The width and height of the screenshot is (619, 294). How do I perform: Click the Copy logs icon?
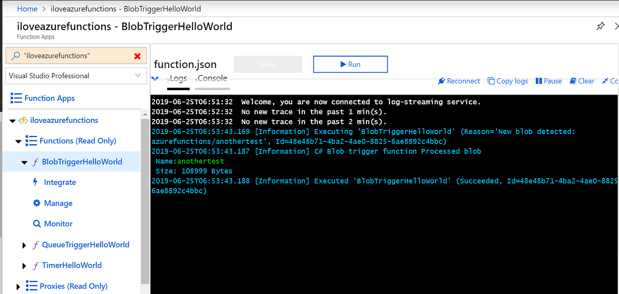tap(491, 81)
